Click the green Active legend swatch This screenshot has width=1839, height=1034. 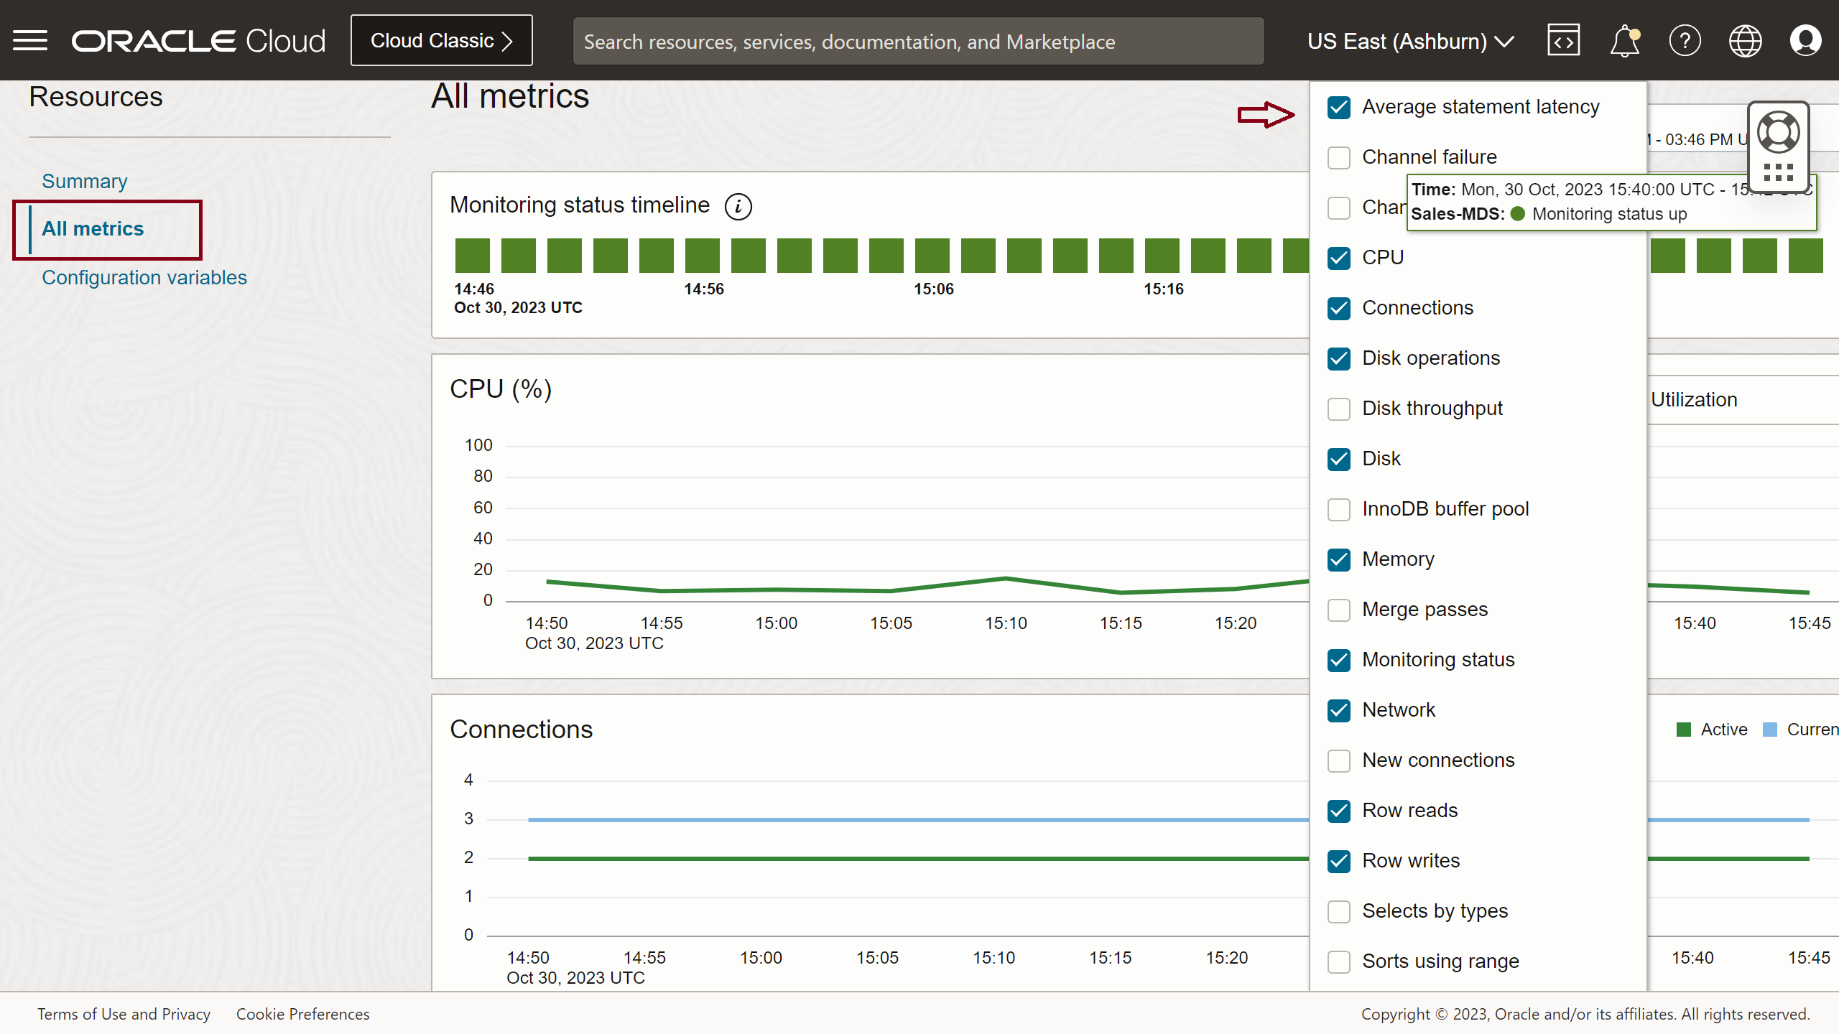click(1685, 729)
